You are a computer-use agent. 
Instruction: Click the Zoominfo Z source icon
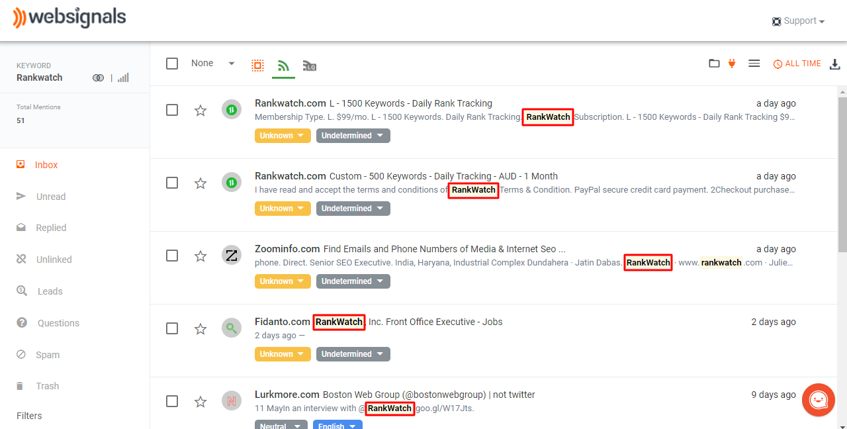click(x=232, y=255)
